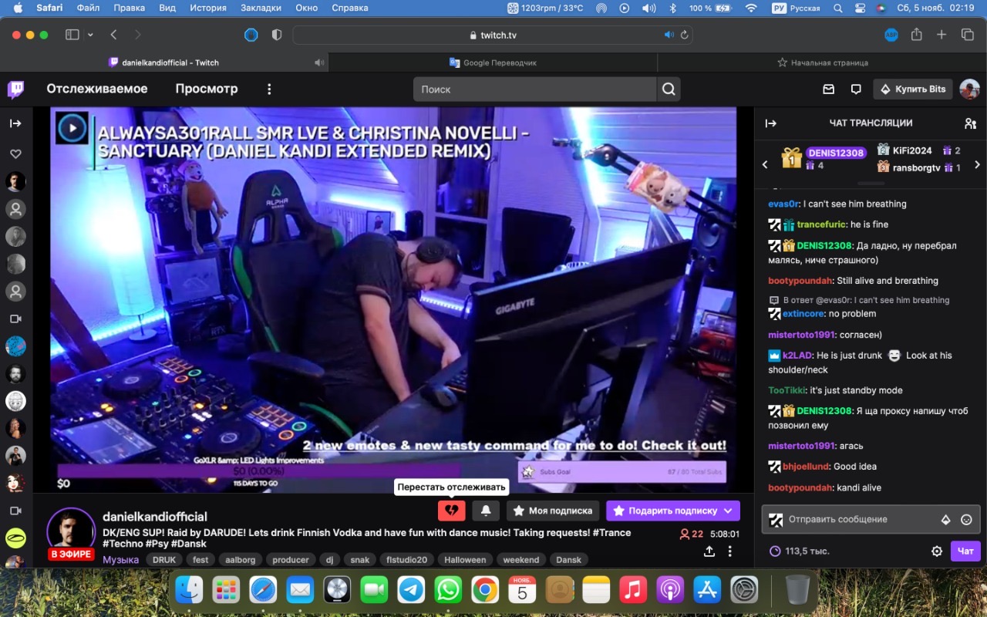Viewport: 987px width, 617px height.
Task: Open the community list icon in chat header
Action: 970,123
